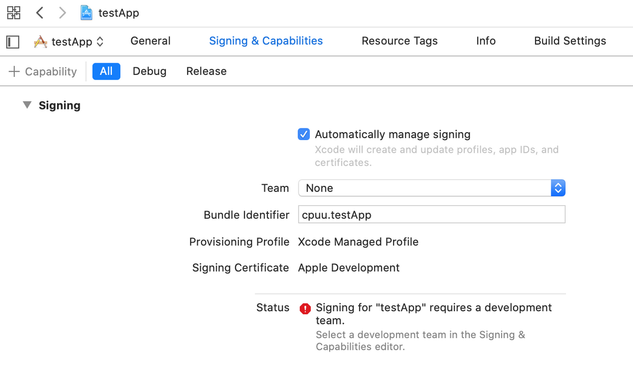Open the related items grid menu icon

pos(14,13)
